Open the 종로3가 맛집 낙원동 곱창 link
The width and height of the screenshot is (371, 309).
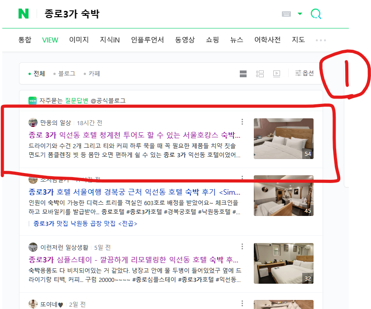click(x=86, y=224)
